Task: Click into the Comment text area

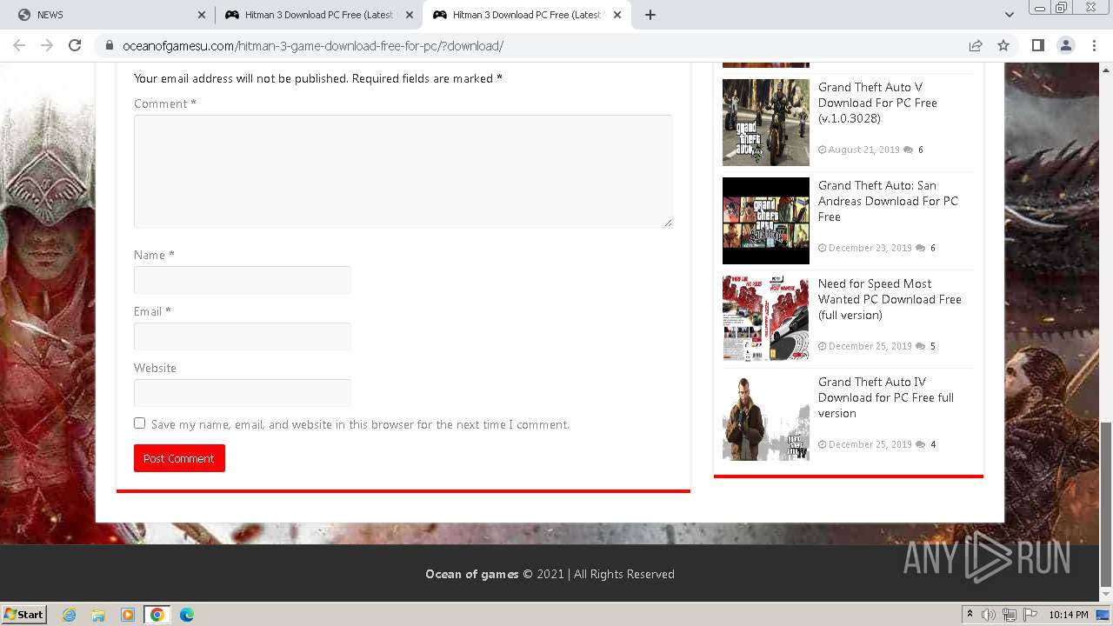Action: point(403,171)
